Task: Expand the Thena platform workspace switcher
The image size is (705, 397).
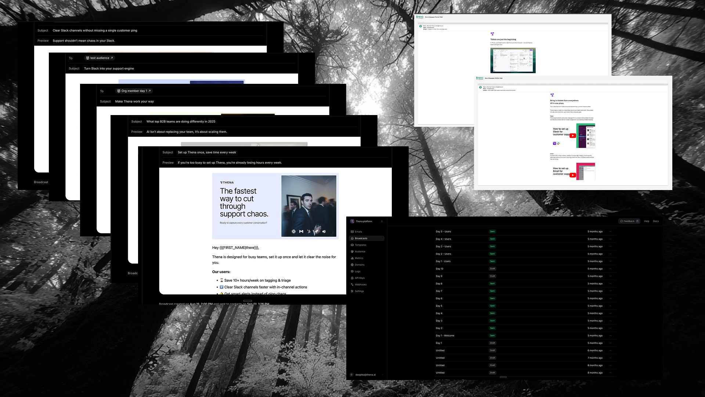Action: pos(382,221)
